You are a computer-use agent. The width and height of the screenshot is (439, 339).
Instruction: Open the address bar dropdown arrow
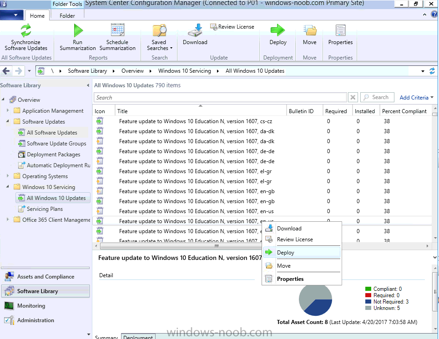(x=423, y=71)
